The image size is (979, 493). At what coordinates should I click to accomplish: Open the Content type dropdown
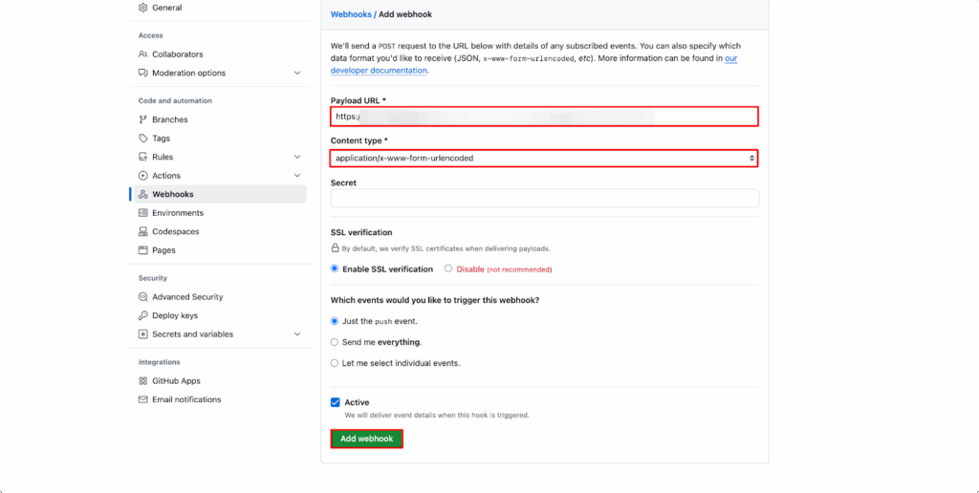click(544, 158)
